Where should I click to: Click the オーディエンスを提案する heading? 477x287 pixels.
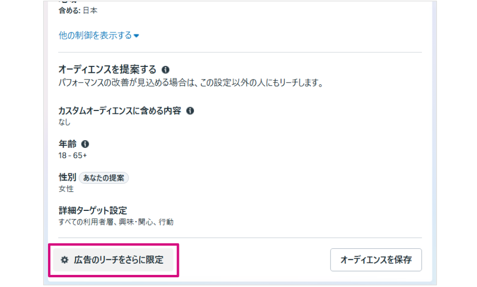[x=107, y=70]
